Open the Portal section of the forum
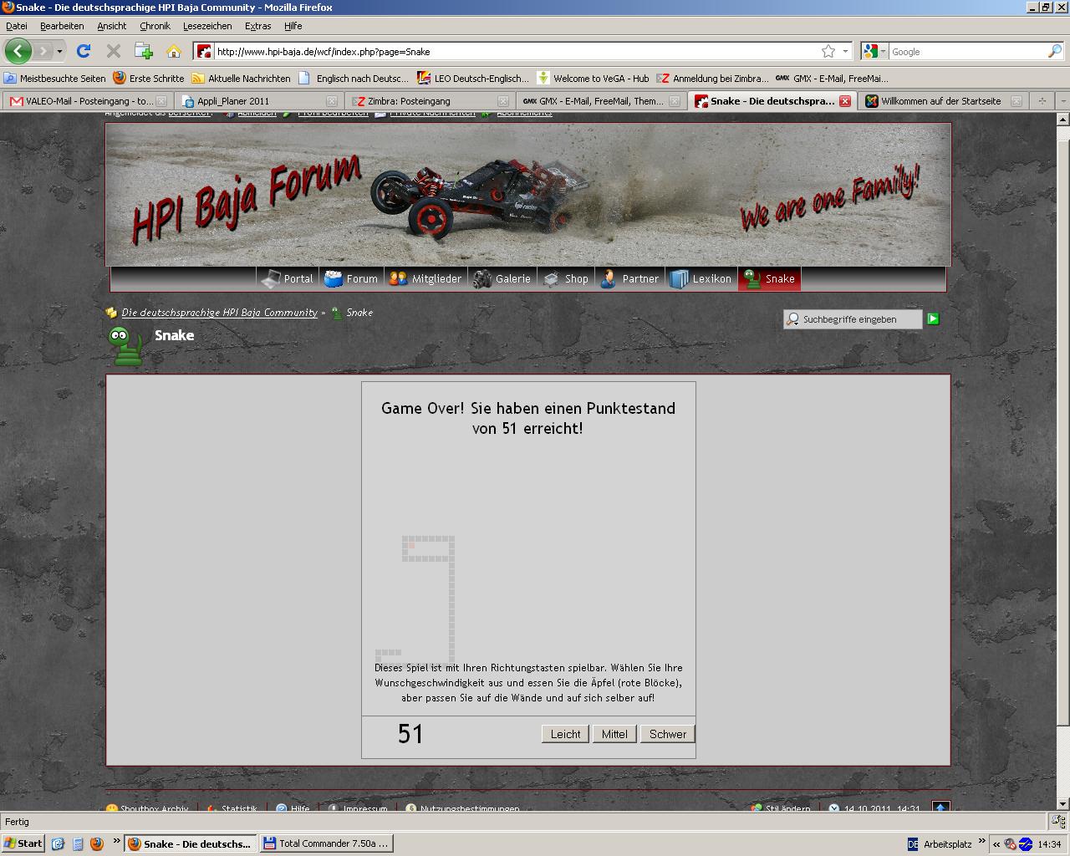Image resolution: width=1070 pixels, height=856 pixels. pyautogui.click(x=288, y=278)
